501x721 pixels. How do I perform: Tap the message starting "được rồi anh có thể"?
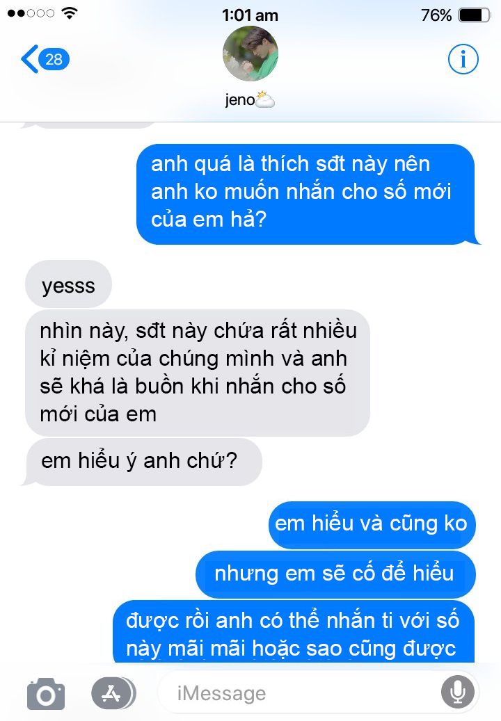294,632
